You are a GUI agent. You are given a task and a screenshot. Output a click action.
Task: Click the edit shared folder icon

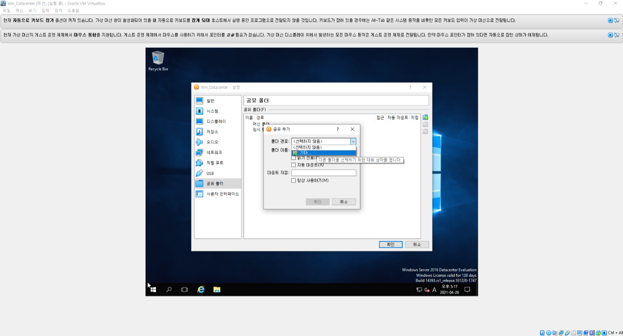click(425, 124)
